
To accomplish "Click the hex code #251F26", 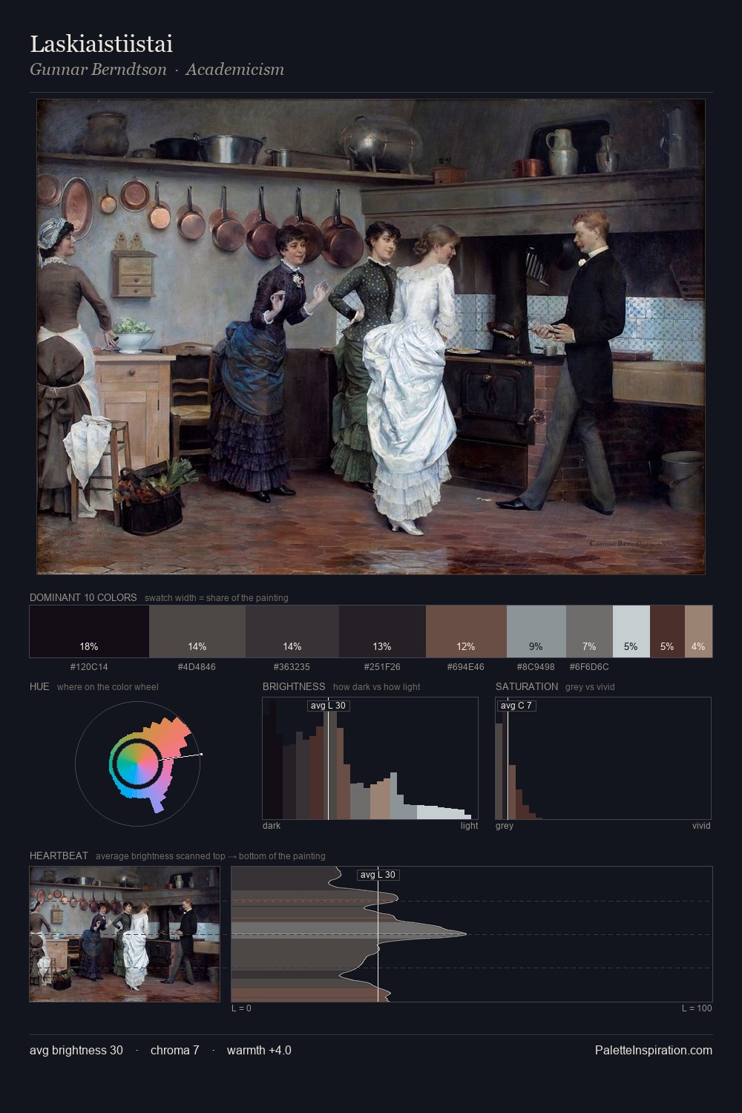I will (382, 667).
